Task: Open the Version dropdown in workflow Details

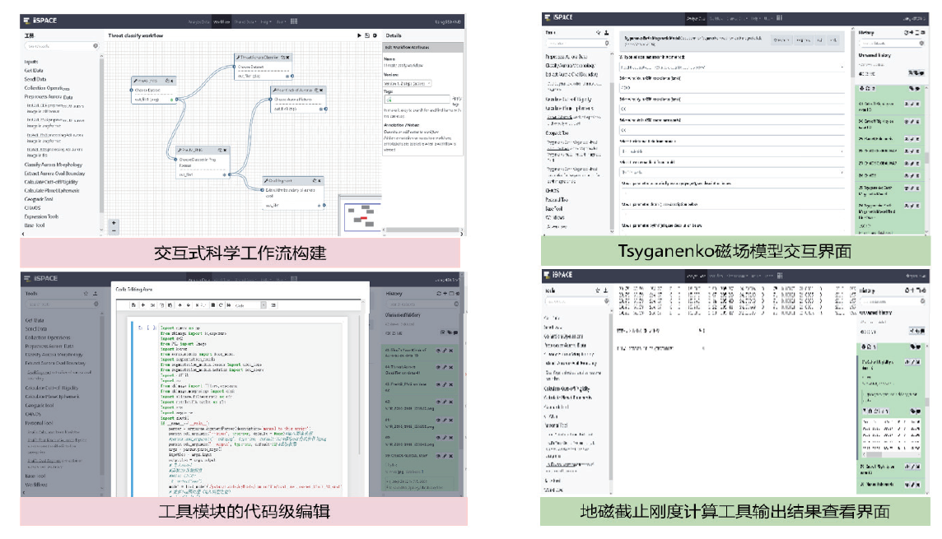Action: point(408,83)
